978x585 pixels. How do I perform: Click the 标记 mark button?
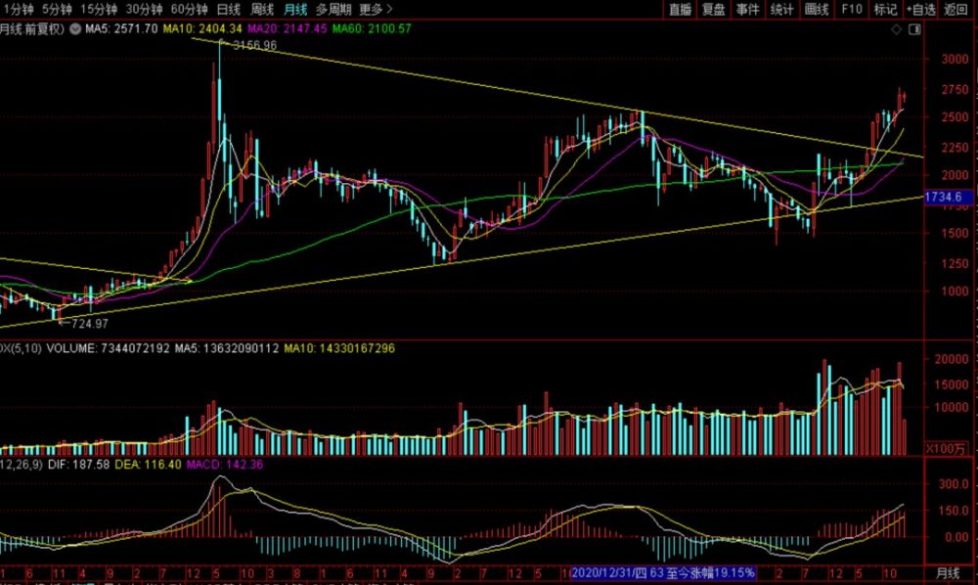tap(885, 9)
